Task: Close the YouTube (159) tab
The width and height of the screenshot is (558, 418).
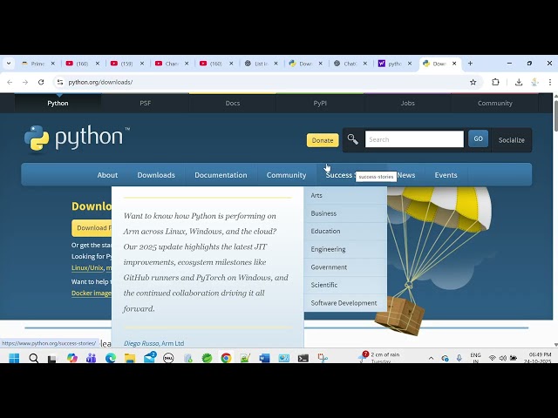Action: pos(142,64)
